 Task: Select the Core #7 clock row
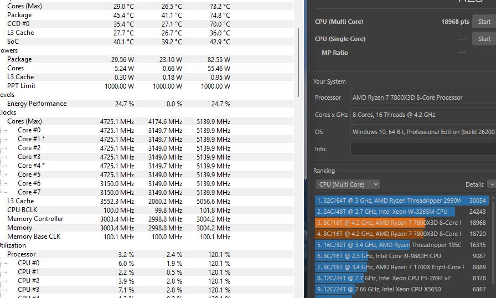147,192
